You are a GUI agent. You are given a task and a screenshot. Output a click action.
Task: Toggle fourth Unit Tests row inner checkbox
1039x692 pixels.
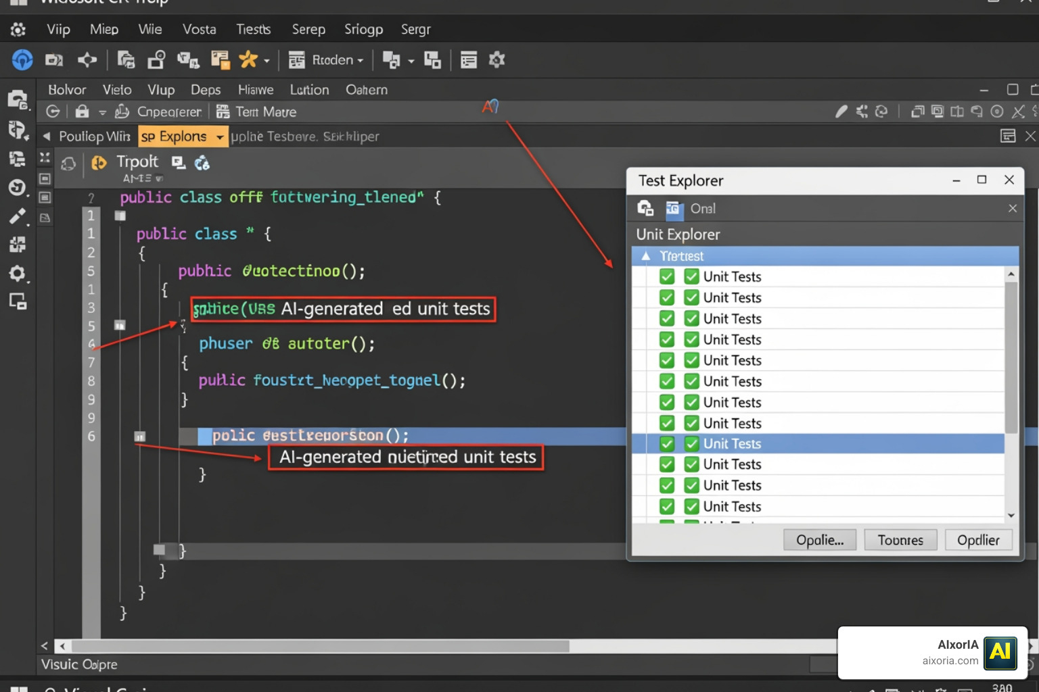pyautogui.click(x=691, y=339)
